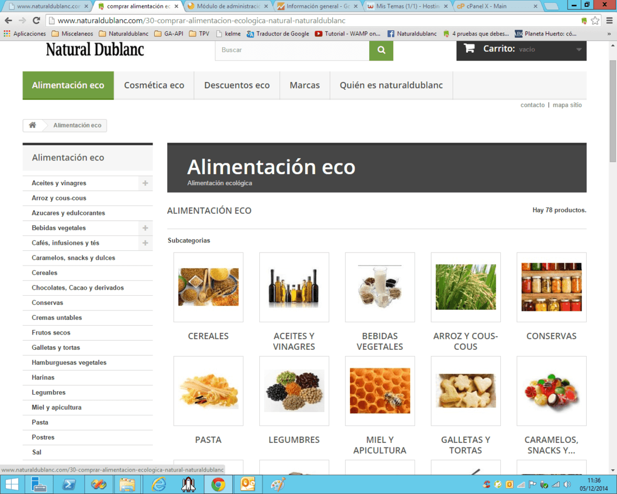Open GA-API bookmarks folder
617x494 pixels.
[x=169, y=34]
